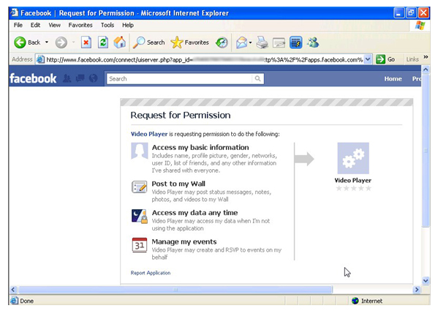Viewport: 438px width, 311px height.
Task: Click the Edit page toolbar icon
Action: pos(279,42)
